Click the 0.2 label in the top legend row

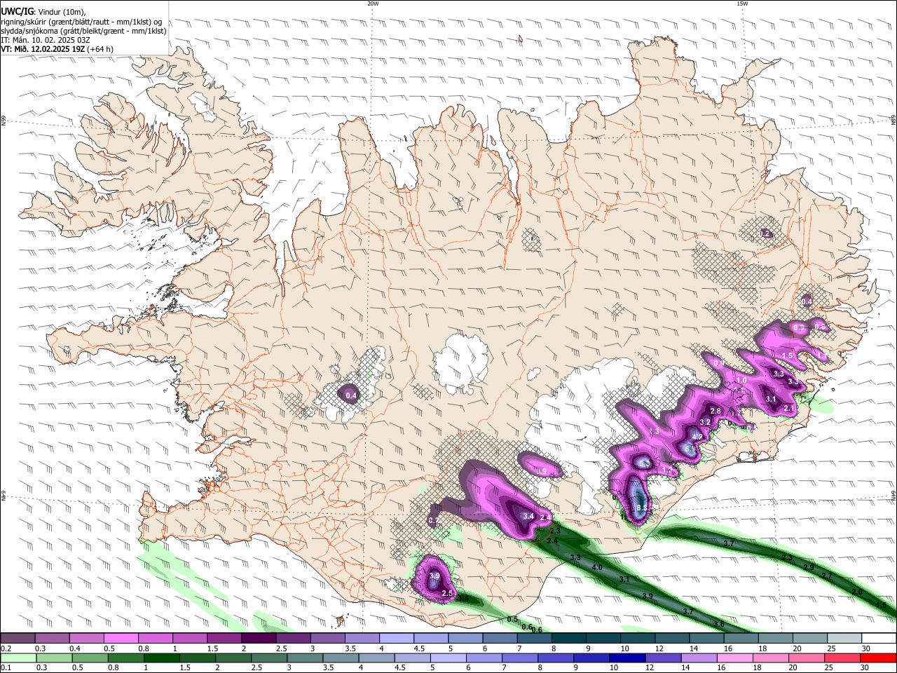(6, 648)
